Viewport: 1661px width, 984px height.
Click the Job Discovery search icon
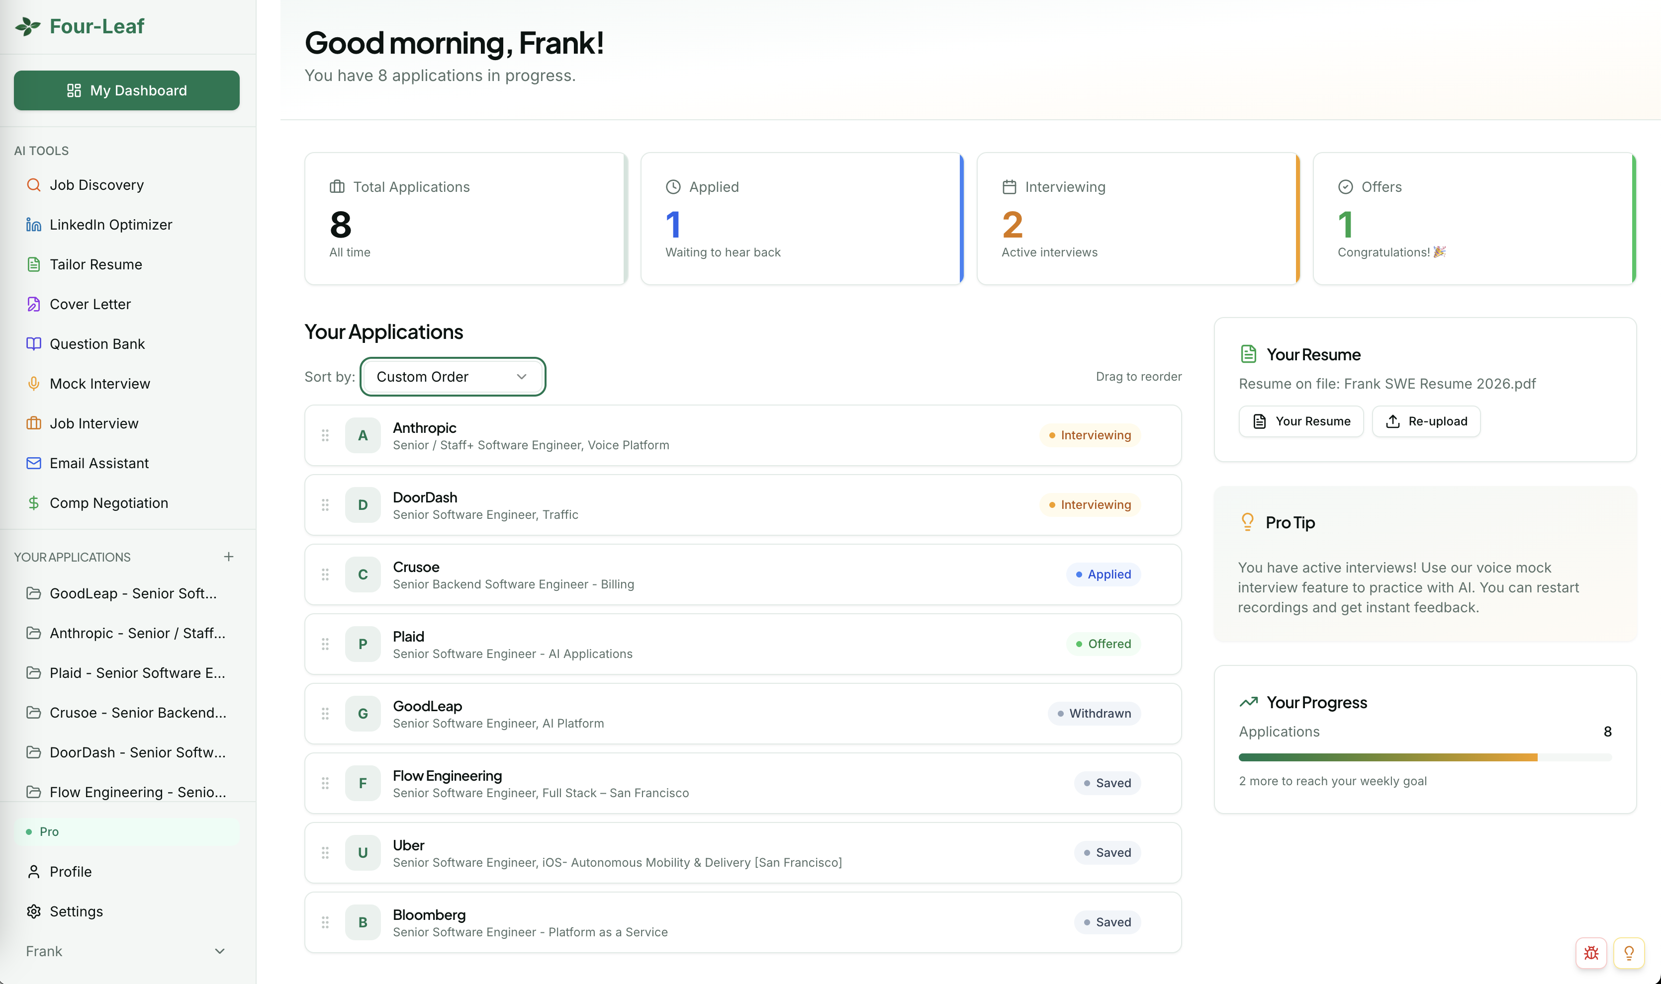tap(33, 185)
